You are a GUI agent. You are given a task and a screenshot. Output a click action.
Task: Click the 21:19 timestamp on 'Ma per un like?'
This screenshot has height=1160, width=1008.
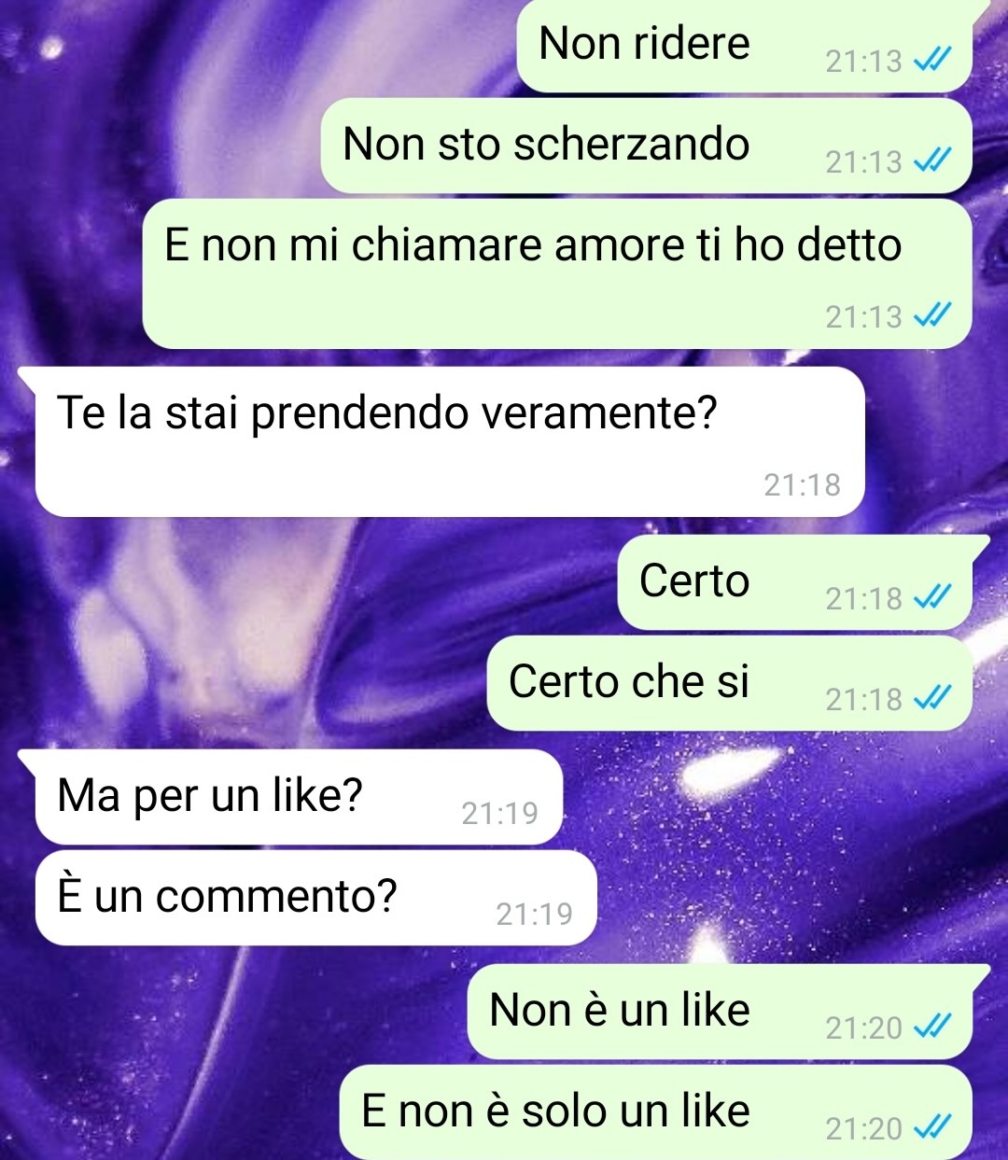499,814
